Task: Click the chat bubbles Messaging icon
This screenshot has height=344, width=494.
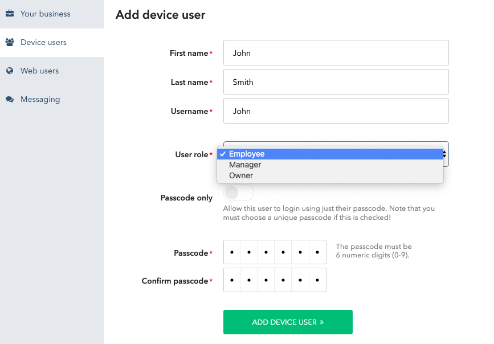Action: [10, 99]
